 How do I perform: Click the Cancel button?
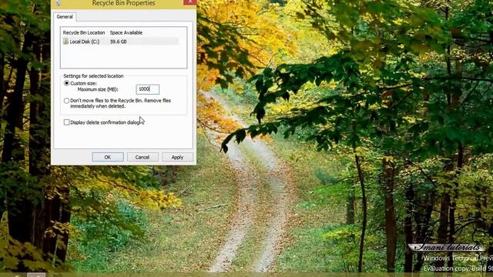(142, 157)
